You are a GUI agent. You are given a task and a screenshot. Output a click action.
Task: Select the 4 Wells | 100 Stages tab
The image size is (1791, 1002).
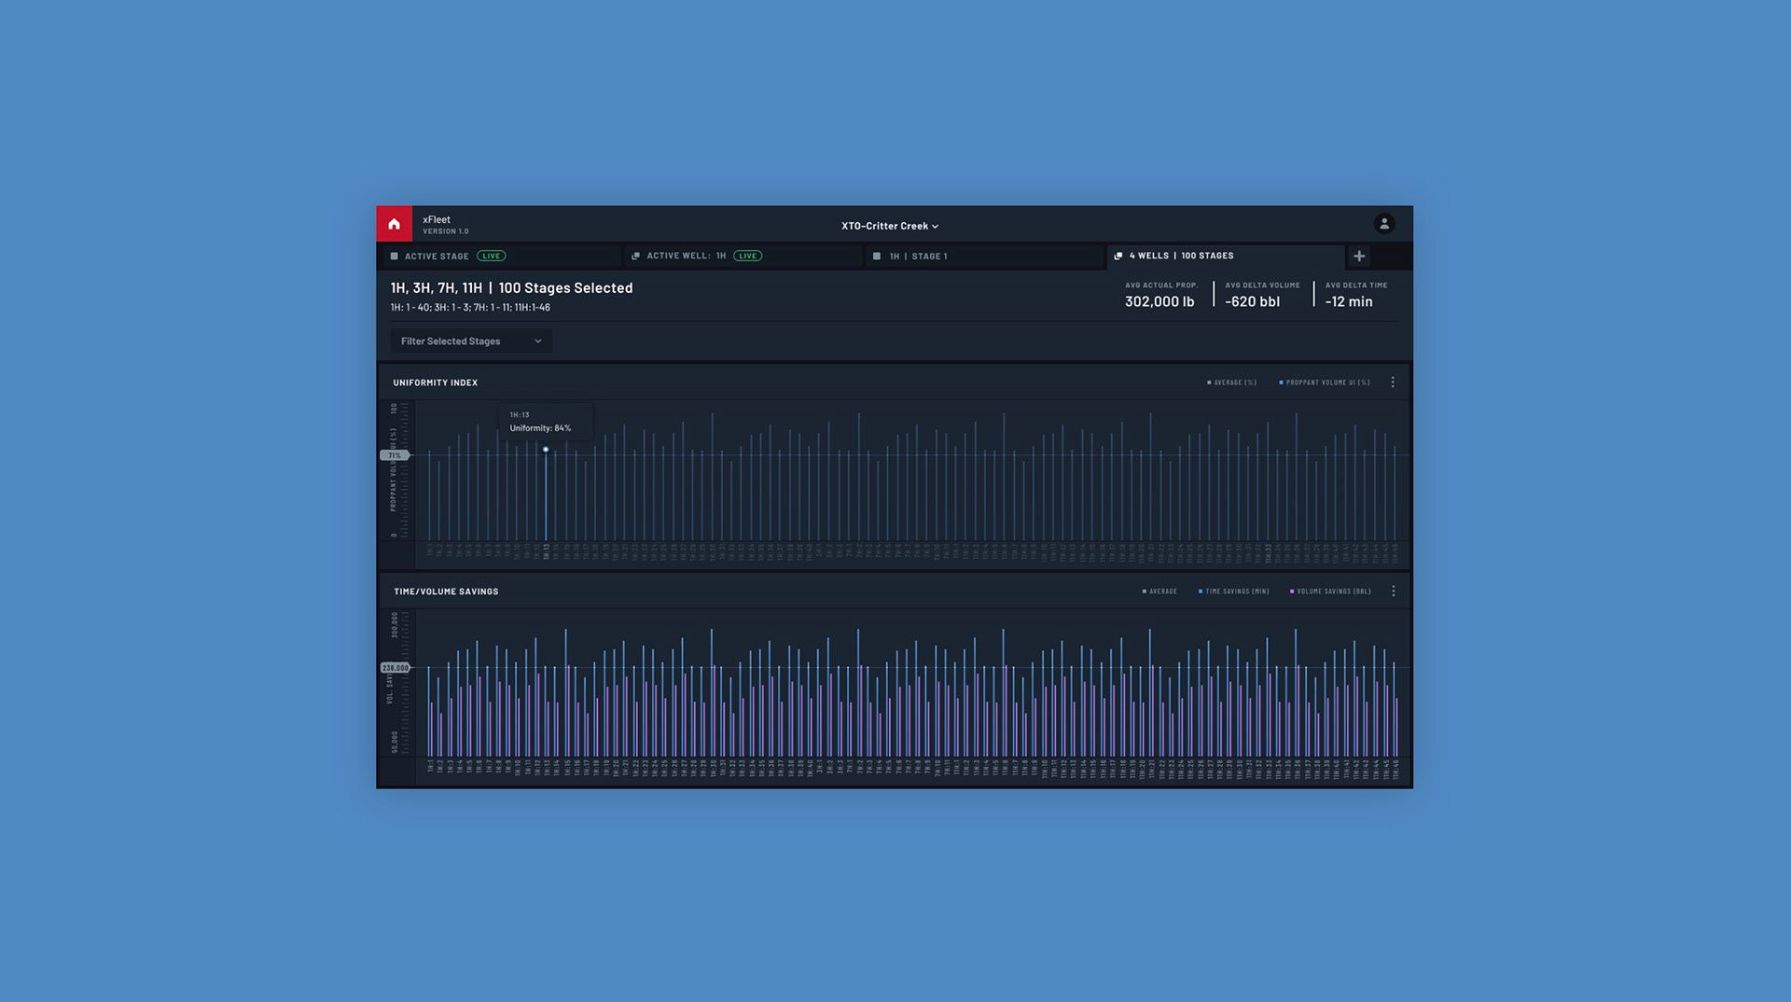click(x=1225, y=256)
